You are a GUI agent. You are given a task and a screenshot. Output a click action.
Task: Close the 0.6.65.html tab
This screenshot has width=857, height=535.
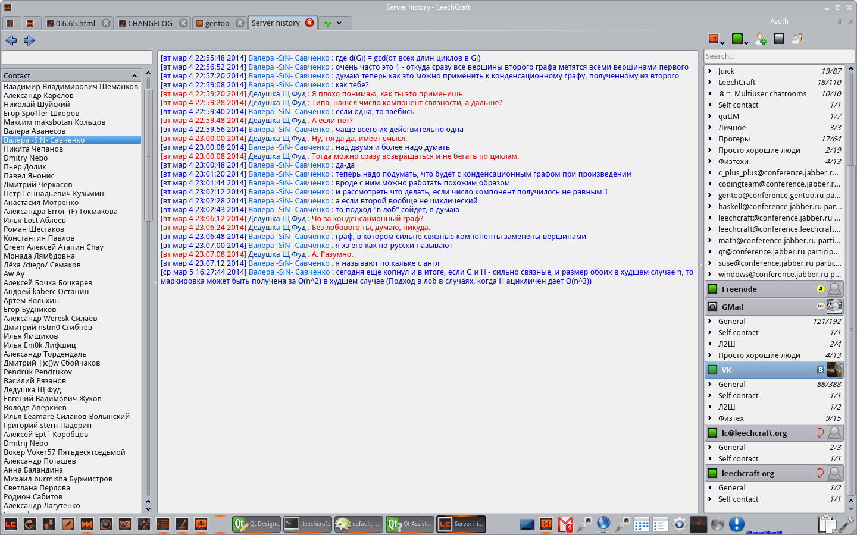(x=106, y=23)
